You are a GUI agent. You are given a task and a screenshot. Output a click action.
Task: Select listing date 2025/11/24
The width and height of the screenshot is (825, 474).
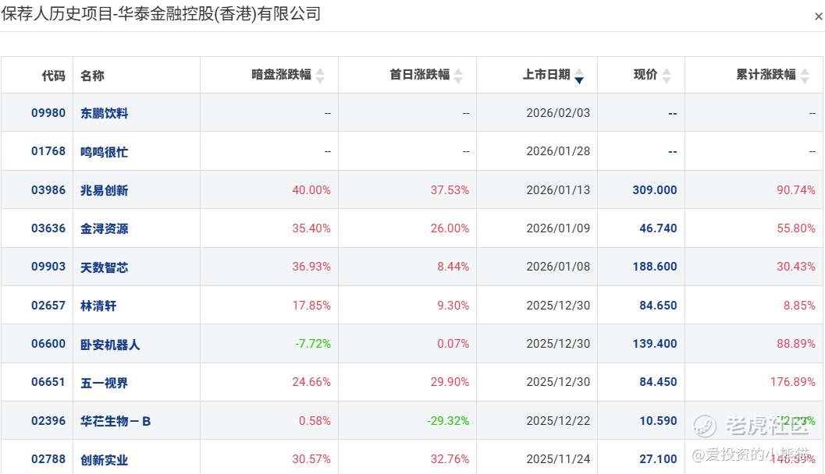tap(558, 459)
